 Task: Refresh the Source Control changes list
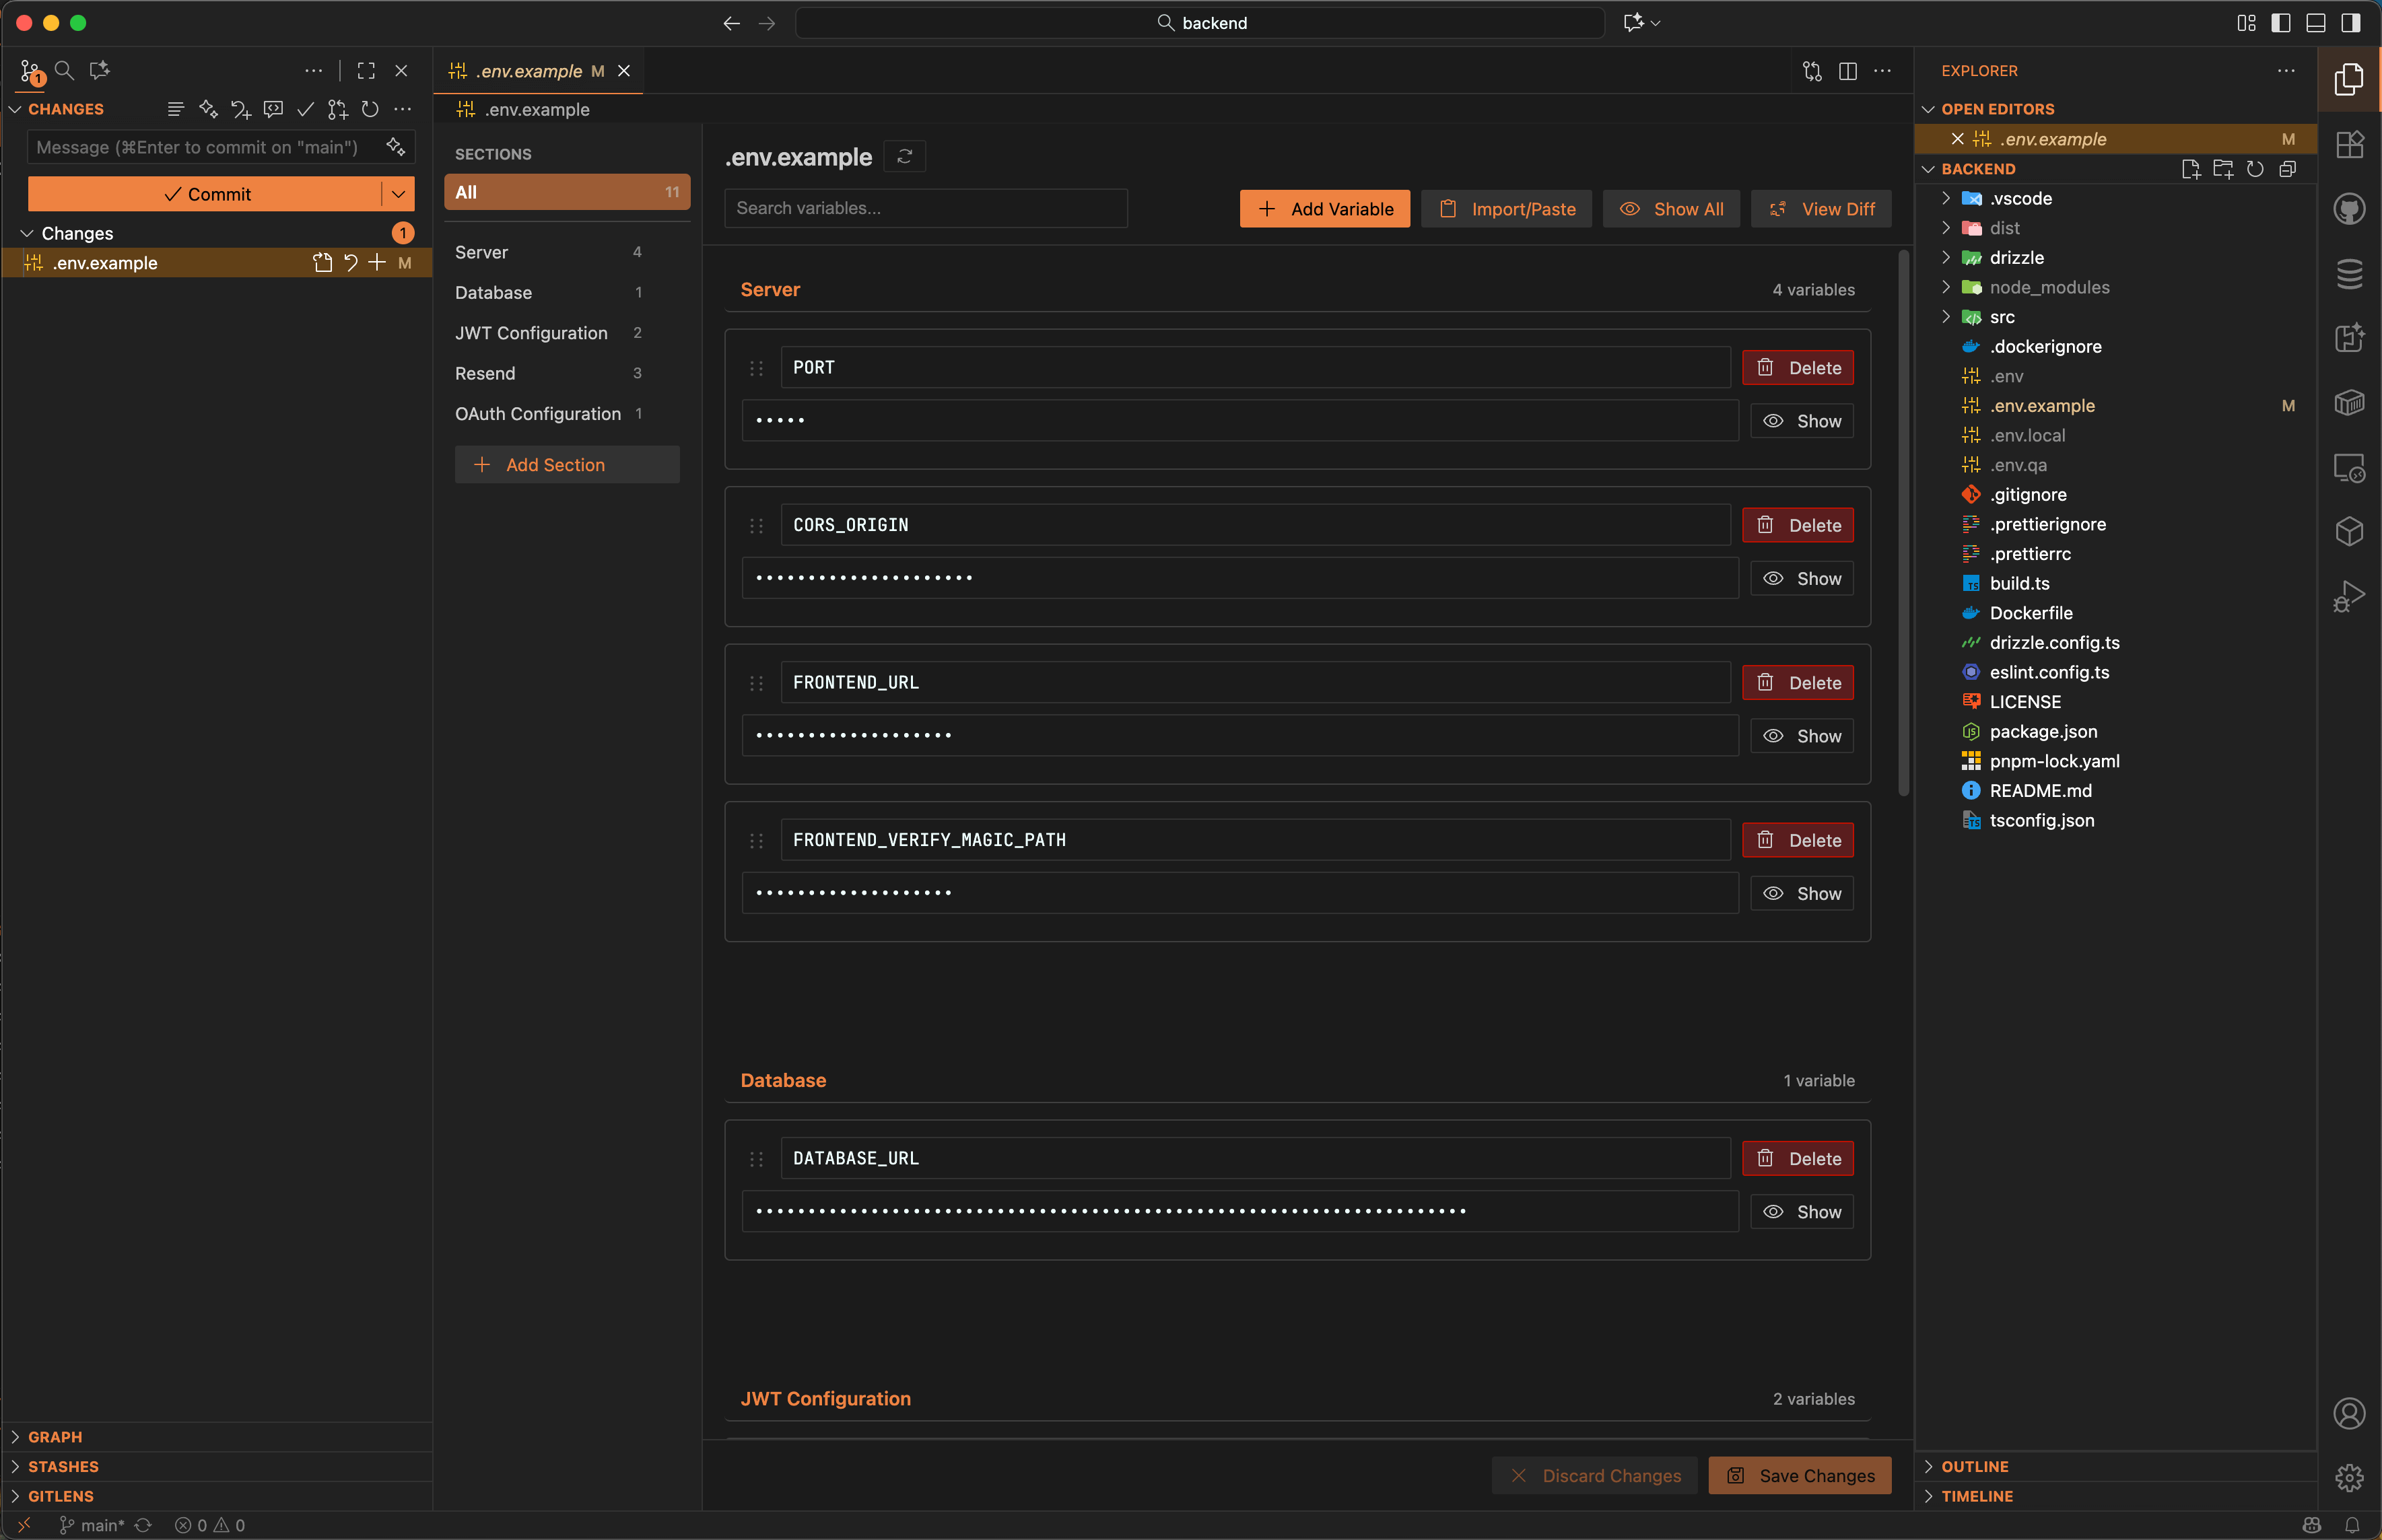point(370,109)
